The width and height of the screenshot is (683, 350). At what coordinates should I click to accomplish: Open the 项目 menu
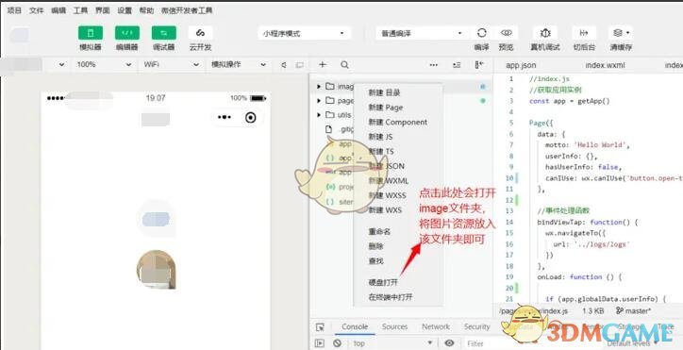pos(14,10)
